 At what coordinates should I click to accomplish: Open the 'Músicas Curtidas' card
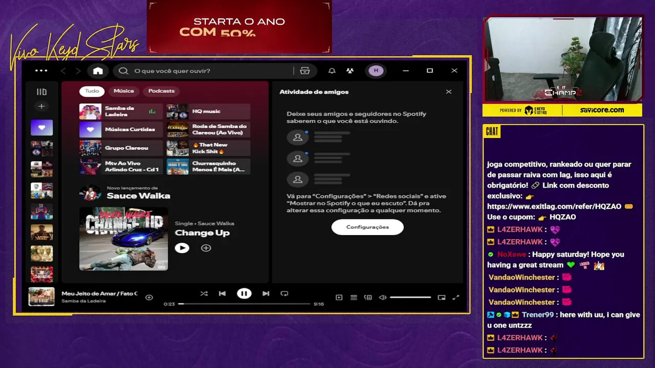click(x=121, y=130)
